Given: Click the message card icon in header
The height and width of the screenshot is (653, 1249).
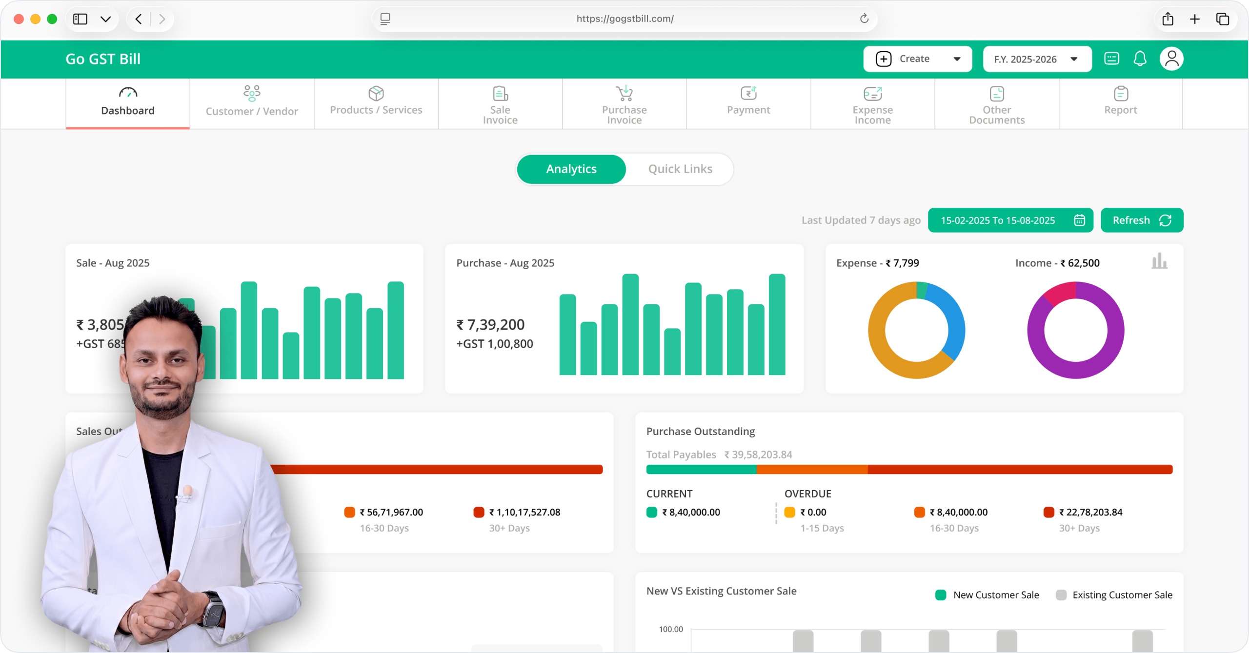Looking at the screenshot, I should pyautogui.click(x=1111, y=59).
